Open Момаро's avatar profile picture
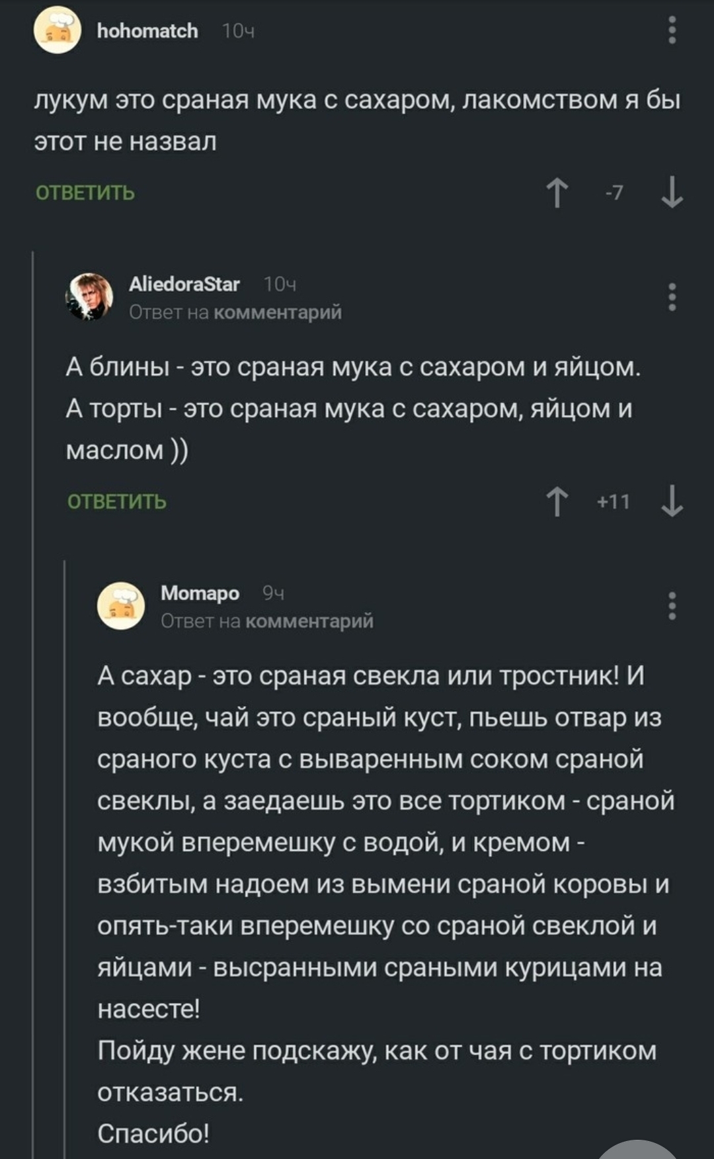Image resolution: width=714 pixels, height=1159 pixels. [x=121, y=605]
